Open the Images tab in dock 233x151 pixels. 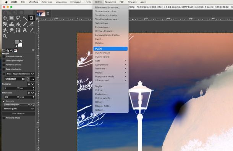pyautogui.click(x=16, y=50)
